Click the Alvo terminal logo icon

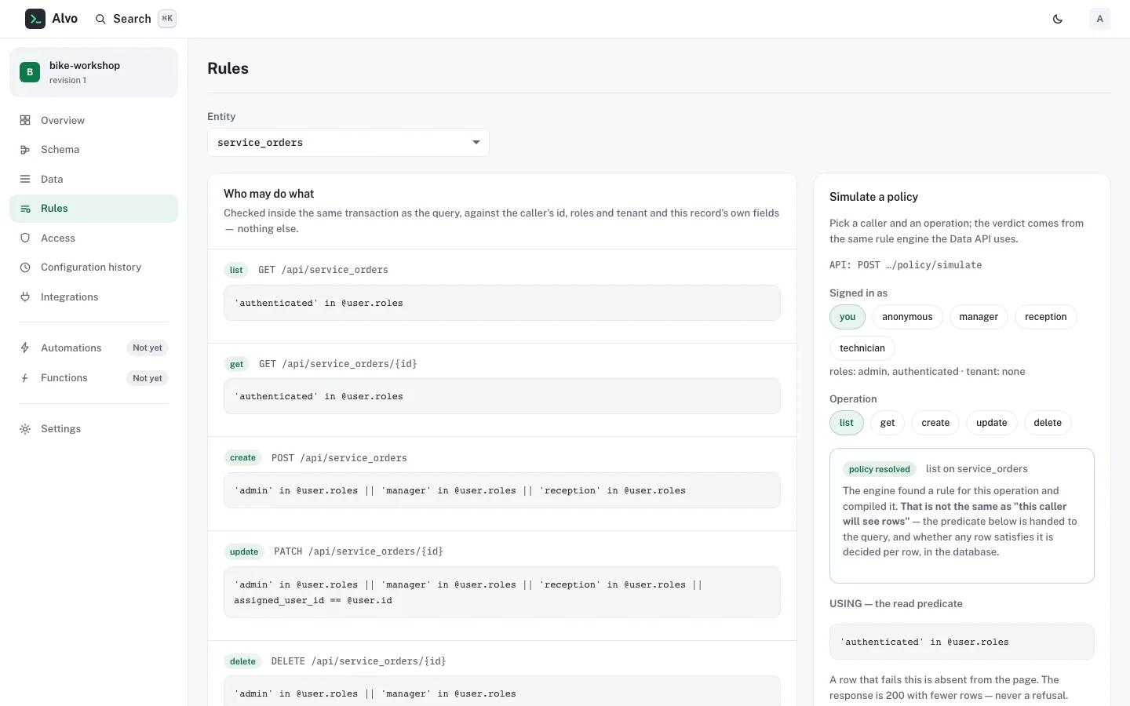[x=35, y=19]
